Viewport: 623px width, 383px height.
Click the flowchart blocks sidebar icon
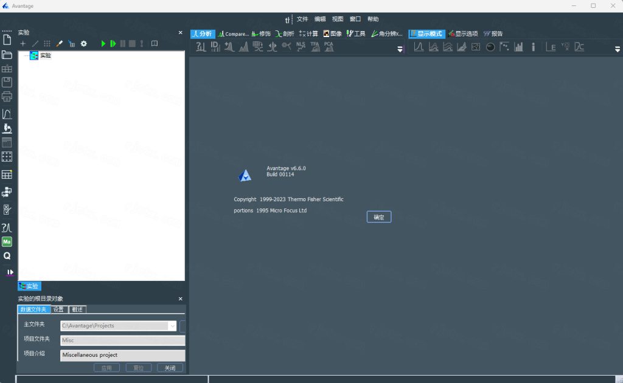click(7, 192)
